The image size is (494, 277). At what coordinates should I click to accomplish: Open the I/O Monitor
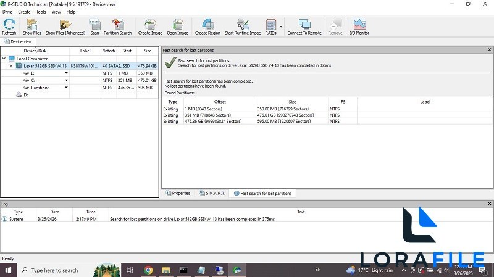359,27
